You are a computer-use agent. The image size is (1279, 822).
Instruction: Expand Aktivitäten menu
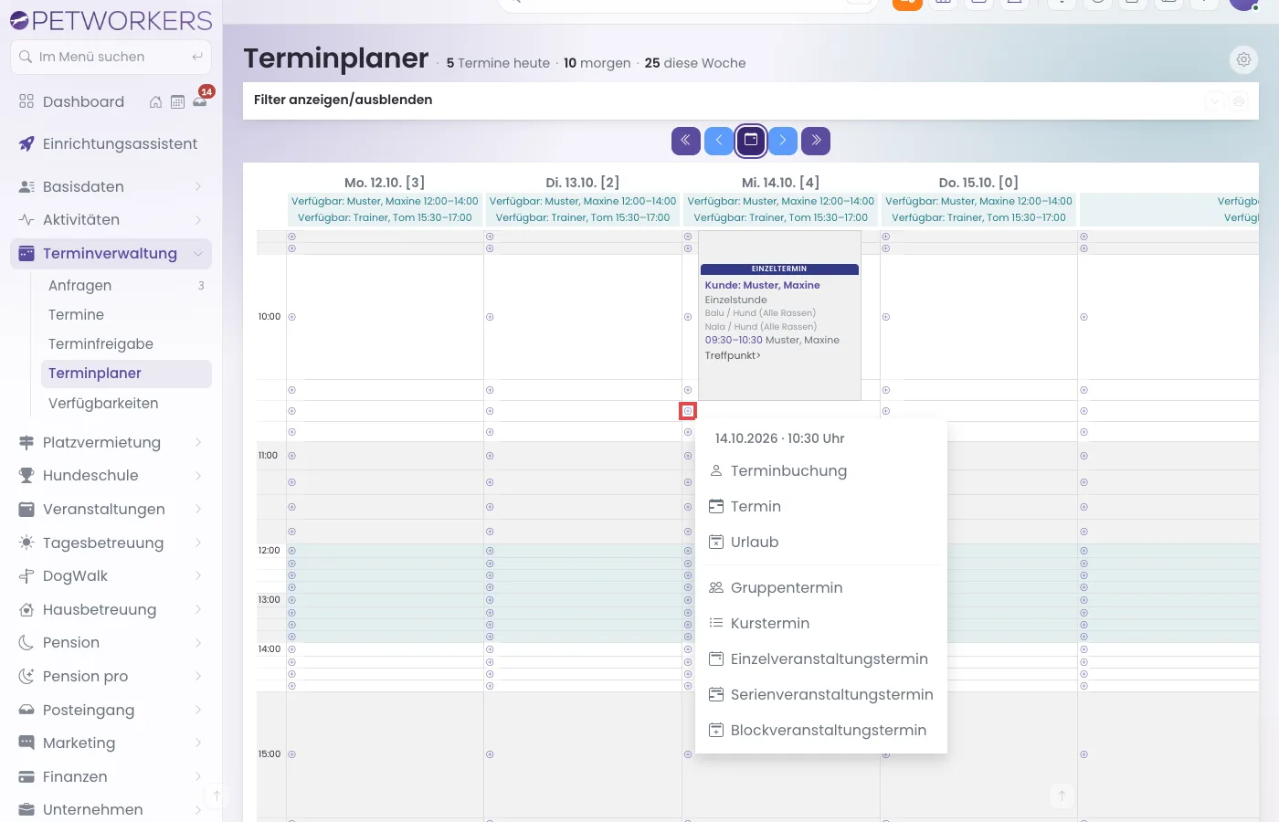(x=111, y=219)
